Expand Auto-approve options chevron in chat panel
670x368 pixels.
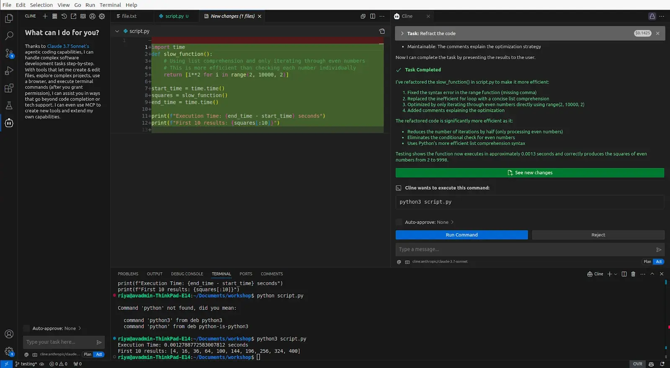tap(452, 222)
